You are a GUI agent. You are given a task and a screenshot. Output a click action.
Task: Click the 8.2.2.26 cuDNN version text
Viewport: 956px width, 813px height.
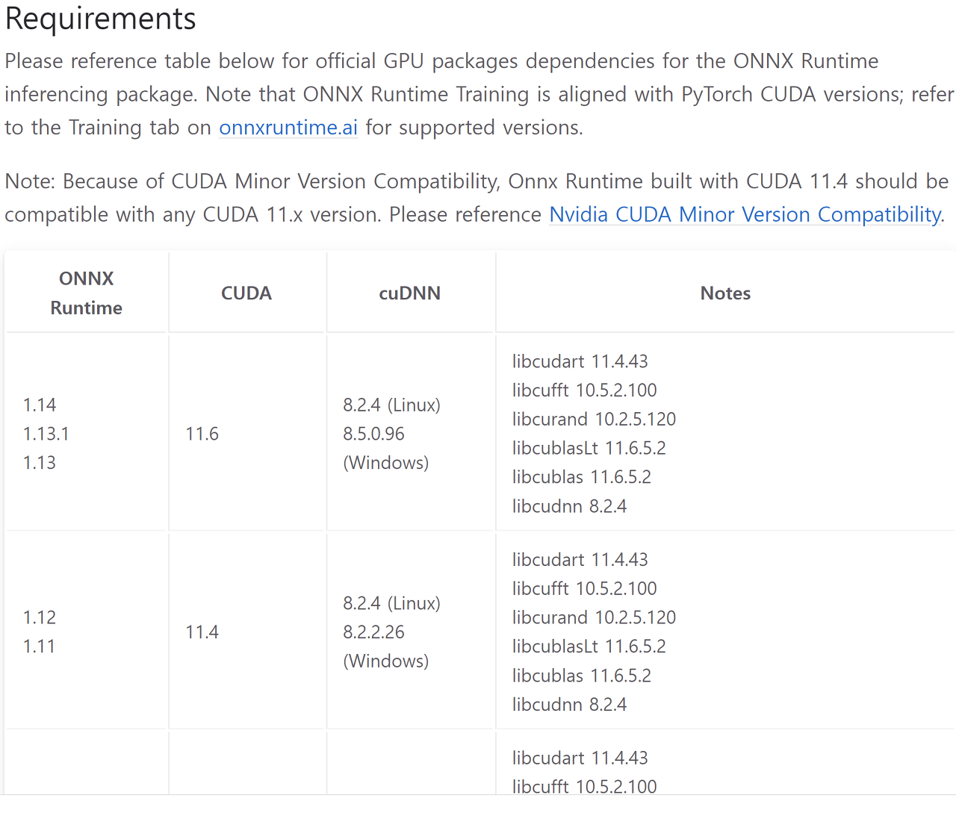[x=373, y=632]
